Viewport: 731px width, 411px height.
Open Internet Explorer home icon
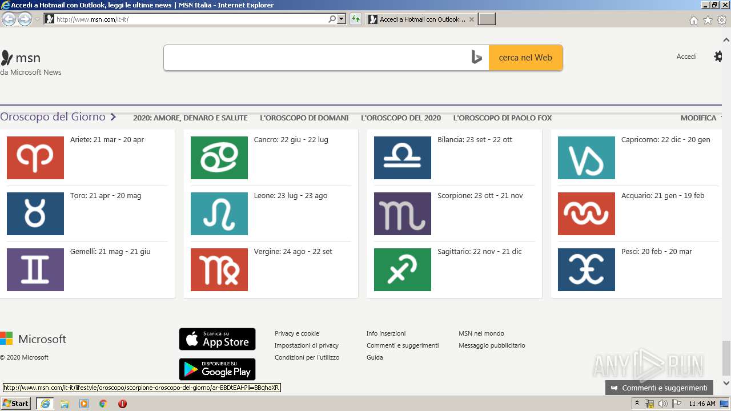693,20
